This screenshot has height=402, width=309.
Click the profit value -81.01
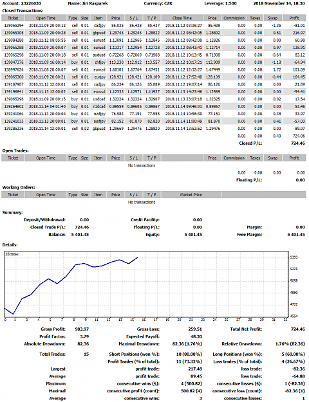(x=299, y=26)
